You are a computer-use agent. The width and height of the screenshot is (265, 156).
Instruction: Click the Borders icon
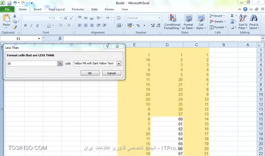coord(49,25)
